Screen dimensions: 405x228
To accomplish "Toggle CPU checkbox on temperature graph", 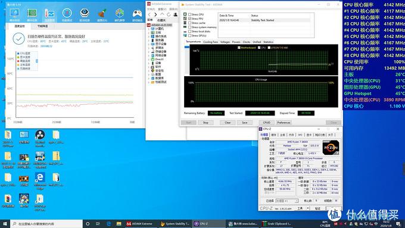I will 259,48.
